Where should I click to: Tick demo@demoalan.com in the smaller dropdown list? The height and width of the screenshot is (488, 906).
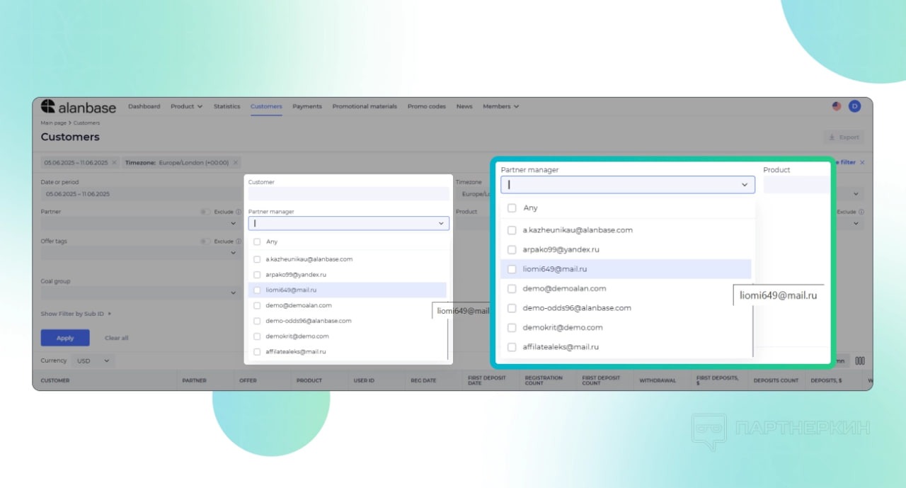(257, 305)
